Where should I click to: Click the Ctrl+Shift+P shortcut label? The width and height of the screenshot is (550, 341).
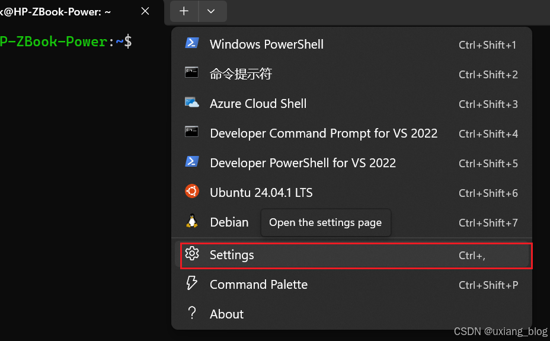[488, 285]
